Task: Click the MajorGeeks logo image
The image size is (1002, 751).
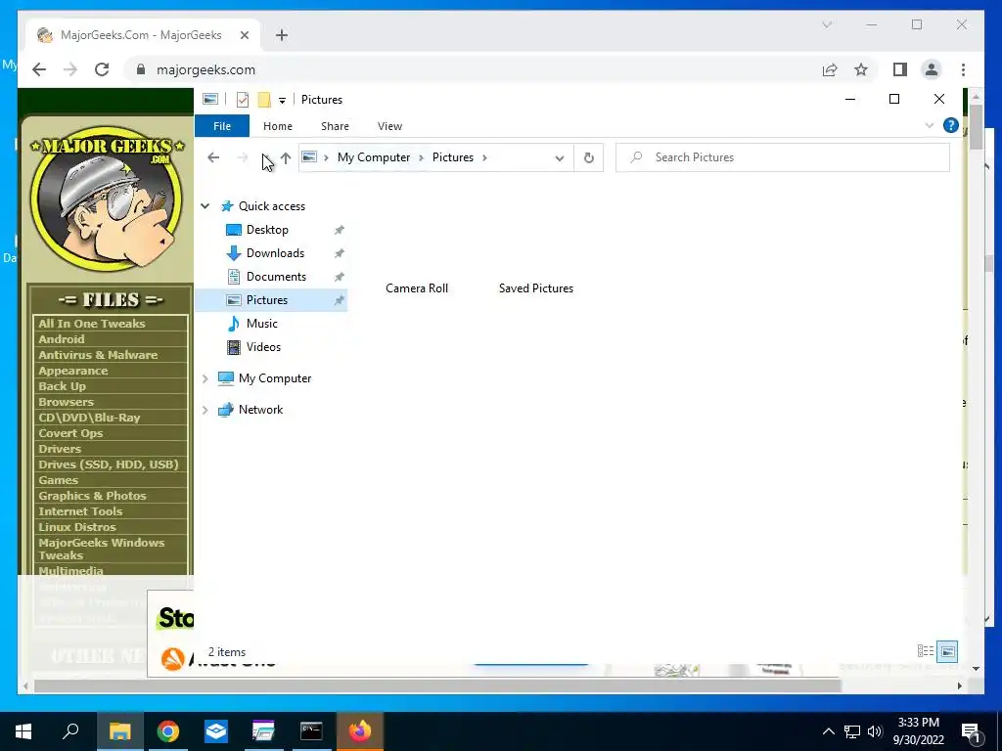Action: pos(108,198)
